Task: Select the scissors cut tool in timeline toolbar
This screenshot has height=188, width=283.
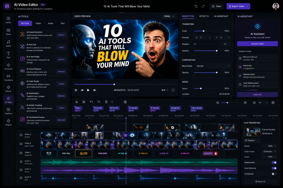Action: click(x=77, y=102)
